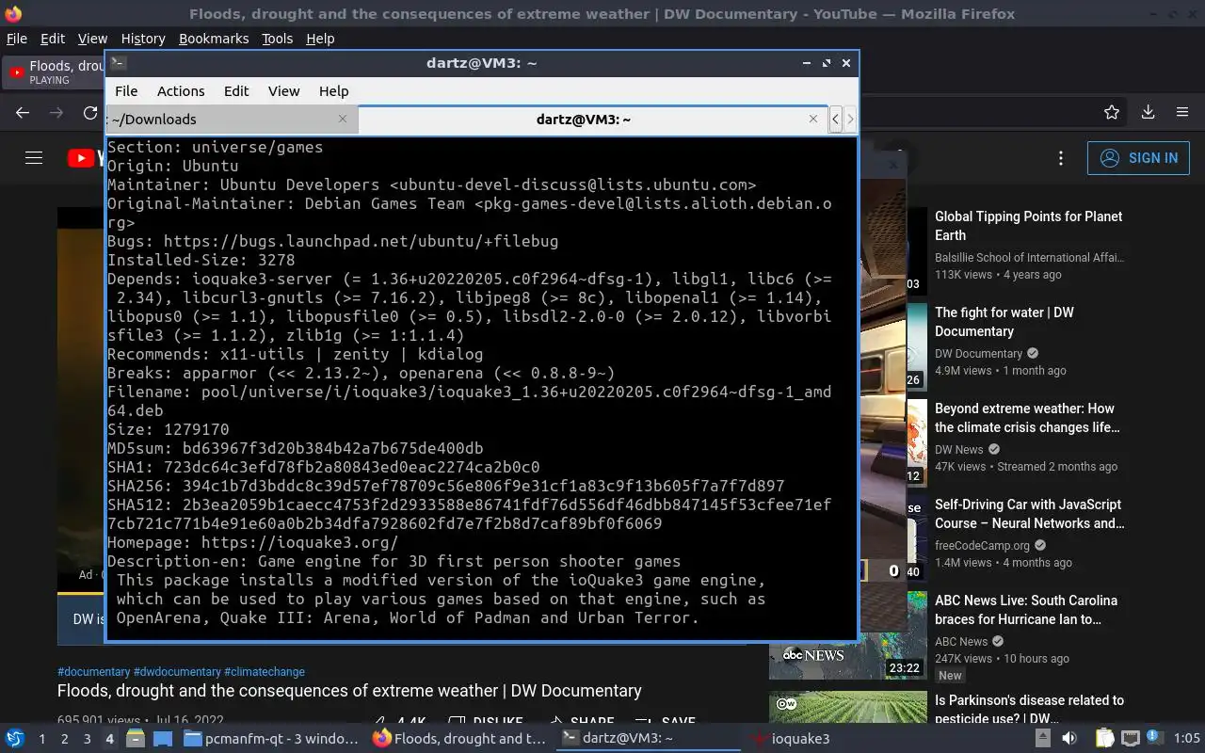Switch to dartz@VM3 terminal taskbar entry
1205x753 pixels.
649,739
